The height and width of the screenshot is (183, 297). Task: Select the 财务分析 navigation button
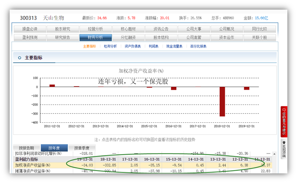click(95, 38)
